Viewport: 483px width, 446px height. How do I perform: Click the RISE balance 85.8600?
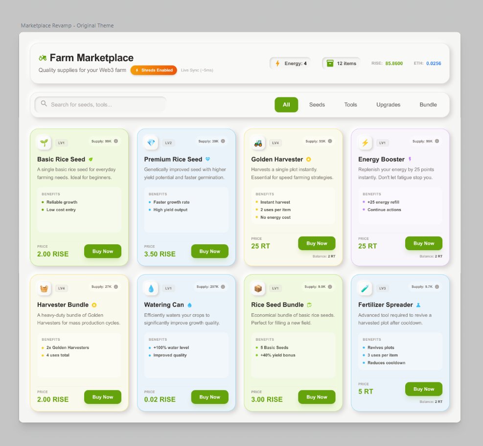(394, 64)
